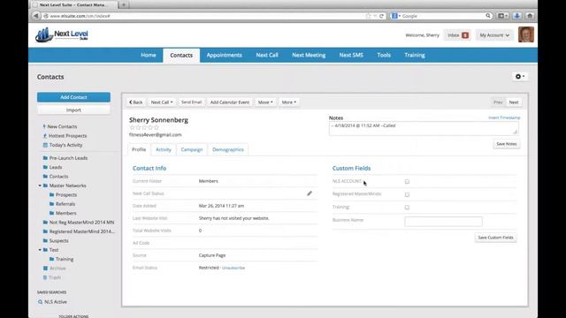Click the Unsubscribe link
This screenshot has height=318, width=566.
tap(233, 268)
